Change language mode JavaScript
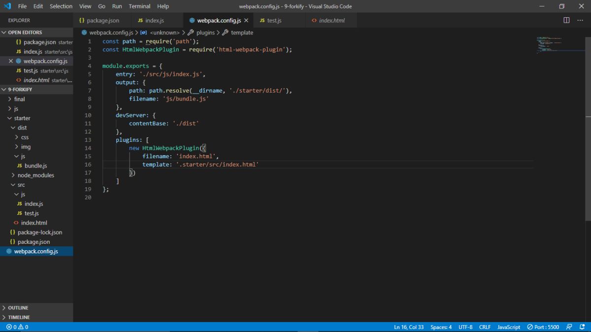 coord(509,327)
